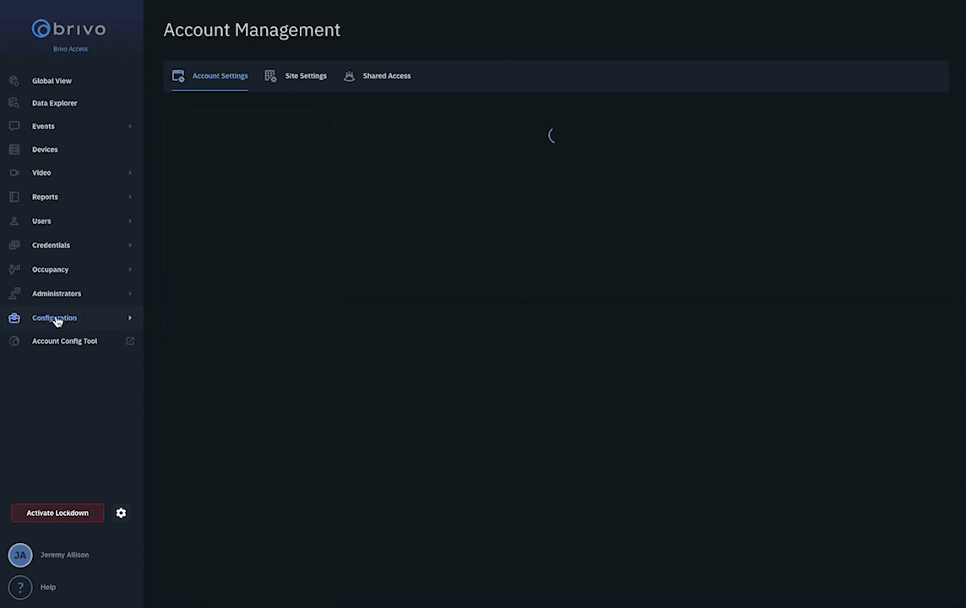Open external link icon for Account Config Tool
The image size is (966, 608).
pos(130,340)
